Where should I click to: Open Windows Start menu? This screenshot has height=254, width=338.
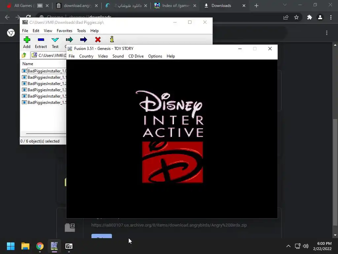coord(11,246)
